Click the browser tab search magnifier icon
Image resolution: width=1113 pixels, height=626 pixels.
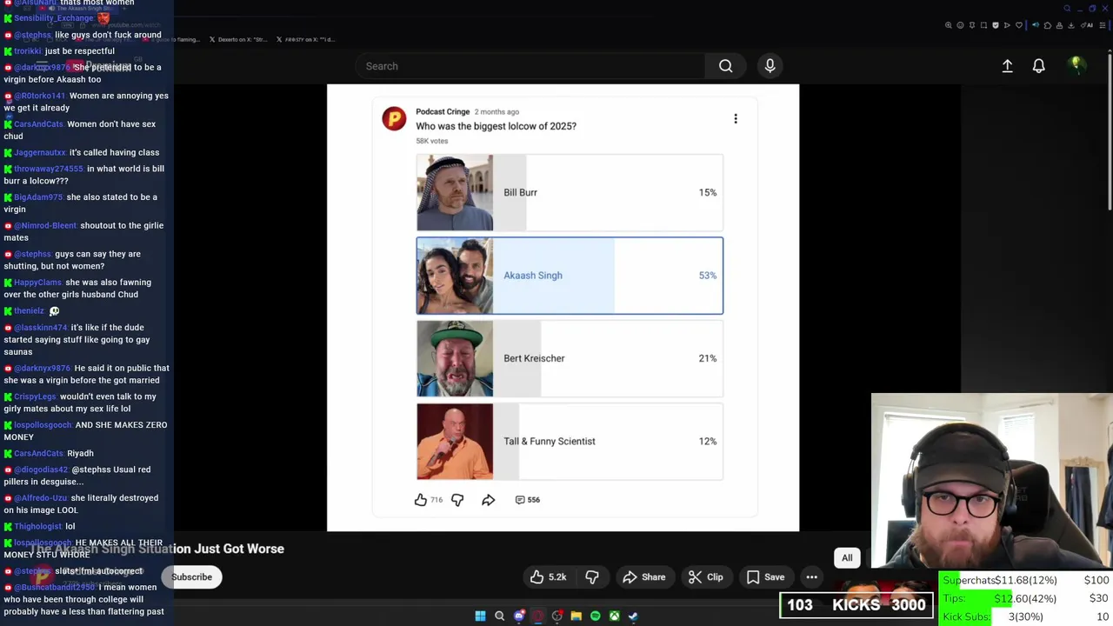point(1067,9)
